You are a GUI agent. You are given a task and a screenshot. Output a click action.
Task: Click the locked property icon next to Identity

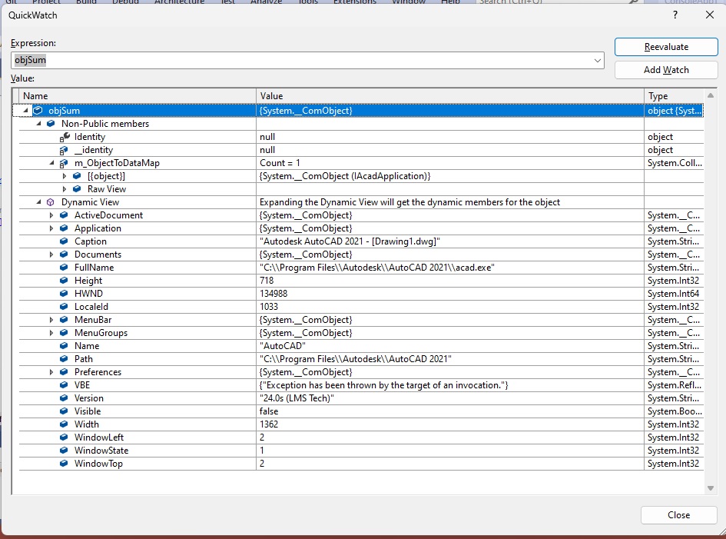pos(64,136)
